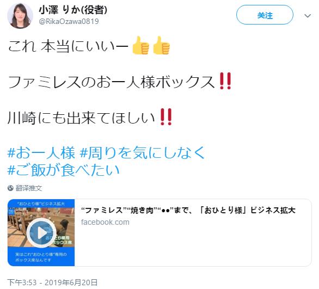This screenshot has width=319, height=289.
Task: Open hashtag #お一人様
Action: coord(41,152)
